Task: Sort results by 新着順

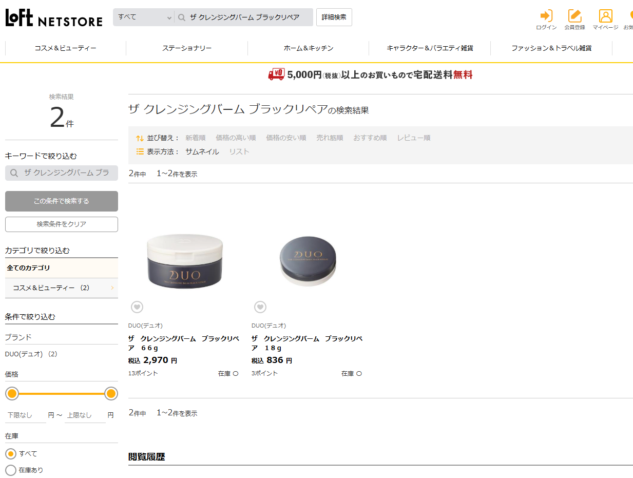Action: point(196,138)
